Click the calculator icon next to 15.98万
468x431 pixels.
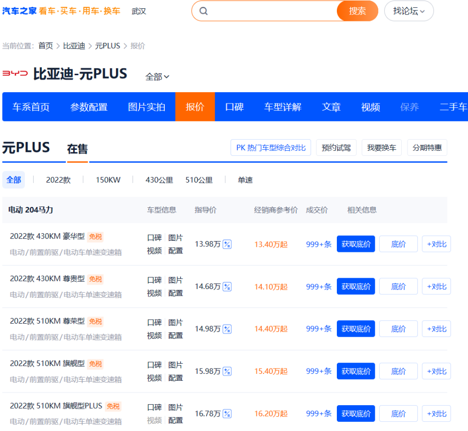pyautogui.click(x=227, y=371)
